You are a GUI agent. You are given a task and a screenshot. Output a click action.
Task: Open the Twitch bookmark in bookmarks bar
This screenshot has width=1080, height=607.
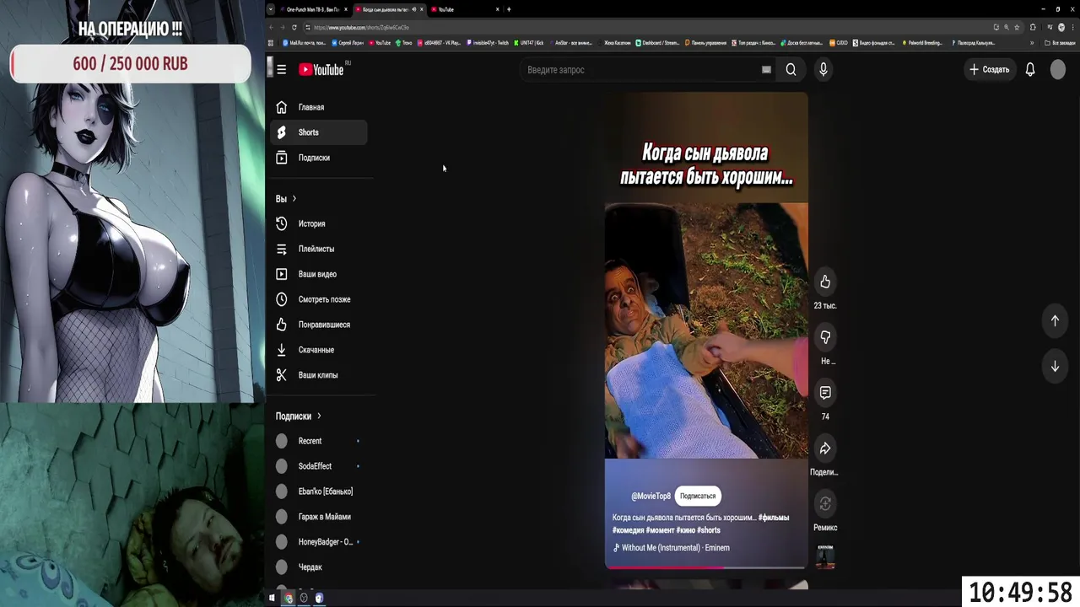[488, 43]
